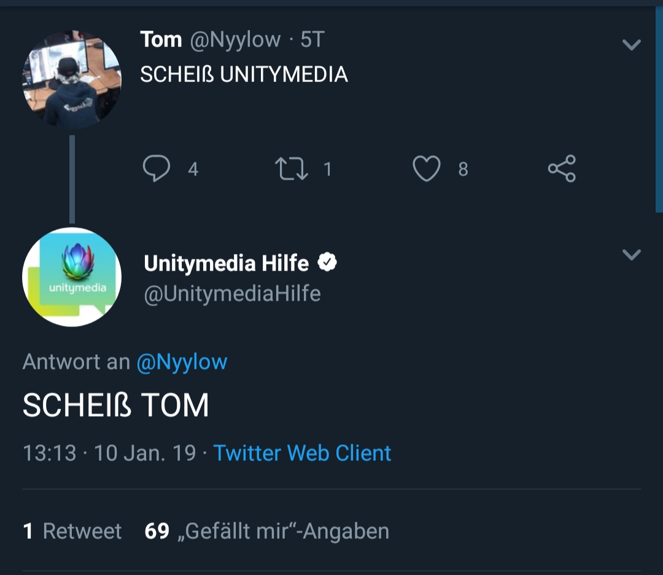This screenshot has height=575, width=663.
Task: Click the Twitter Web Client link
Action: 302,453
